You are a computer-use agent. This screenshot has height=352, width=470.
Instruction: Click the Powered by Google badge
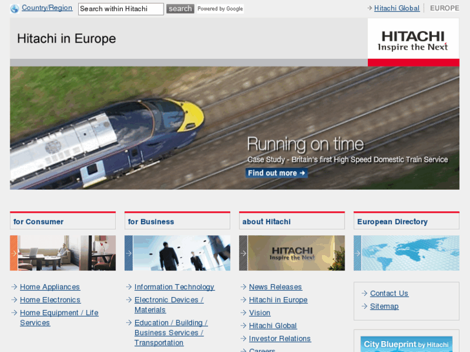220,8
